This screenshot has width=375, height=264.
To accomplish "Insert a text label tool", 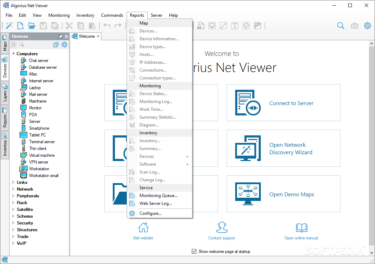I will click(235, 26).
